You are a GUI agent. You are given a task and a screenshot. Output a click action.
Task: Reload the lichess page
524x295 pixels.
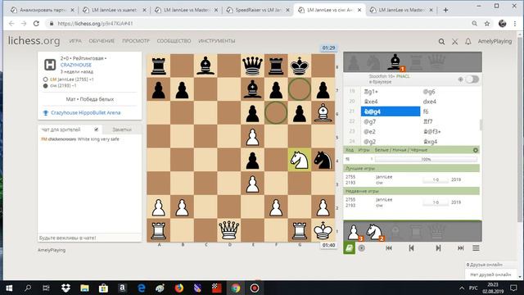tap(36, 24)
